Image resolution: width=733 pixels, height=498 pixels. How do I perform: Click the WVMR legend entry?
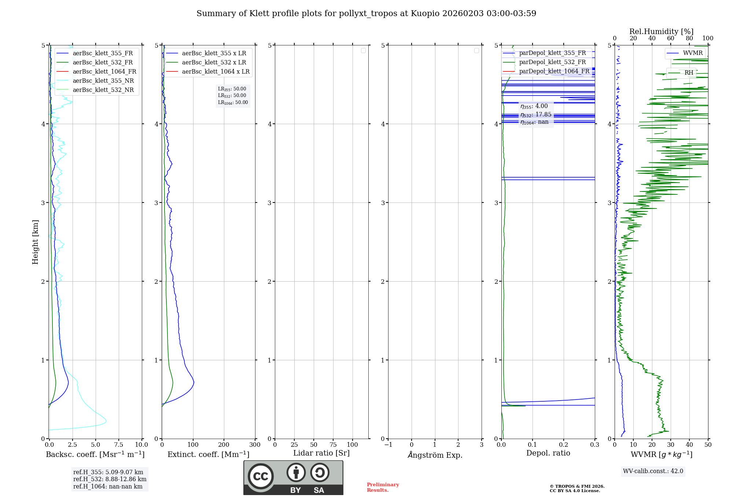692,53
